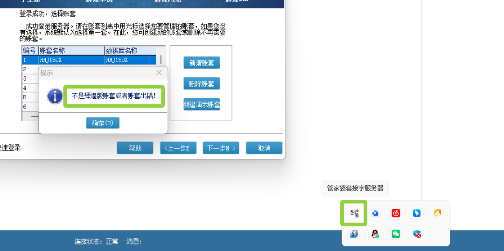504x251 pixels.
Task: Click the Windows Security shield tray icon
Action: (417, 234)
